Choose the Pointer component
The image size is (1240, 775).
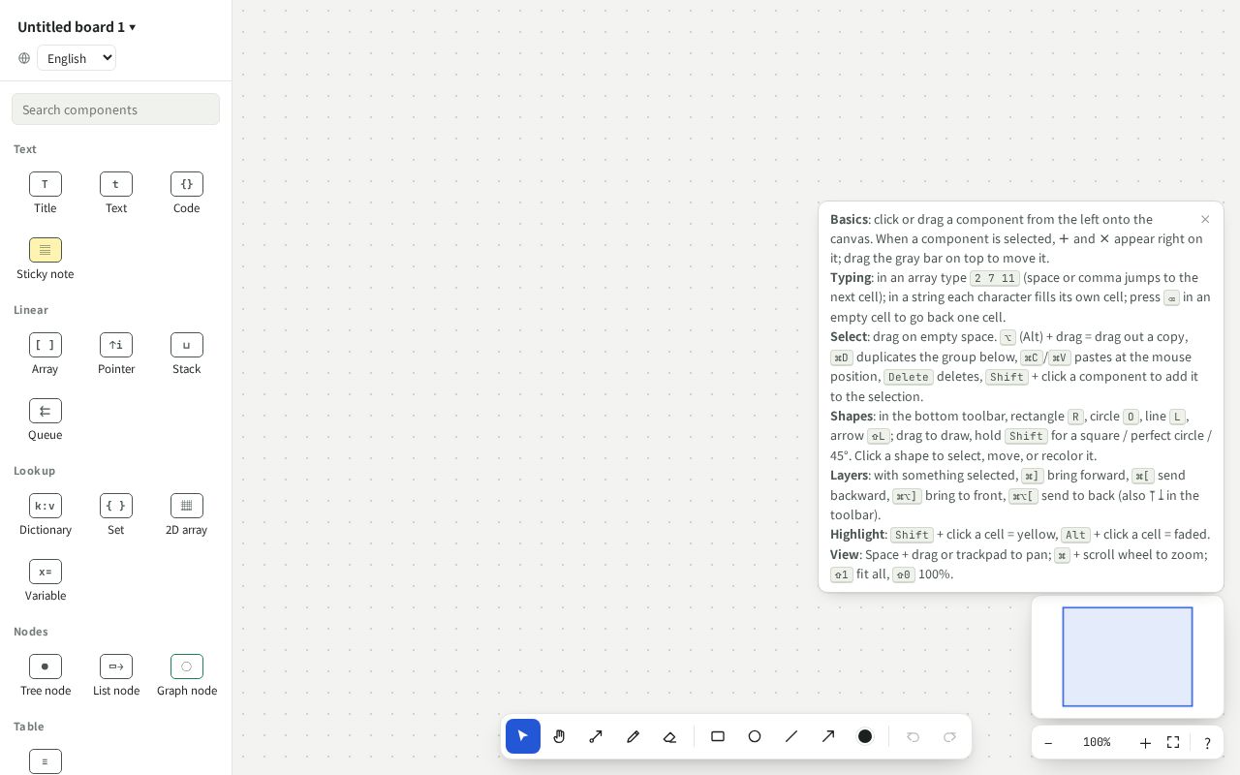(116, 355)
